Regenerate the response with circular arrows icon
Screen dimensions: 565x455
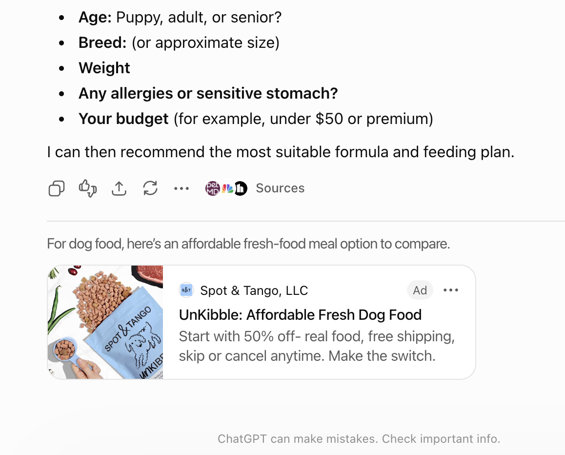click(150, 188)
